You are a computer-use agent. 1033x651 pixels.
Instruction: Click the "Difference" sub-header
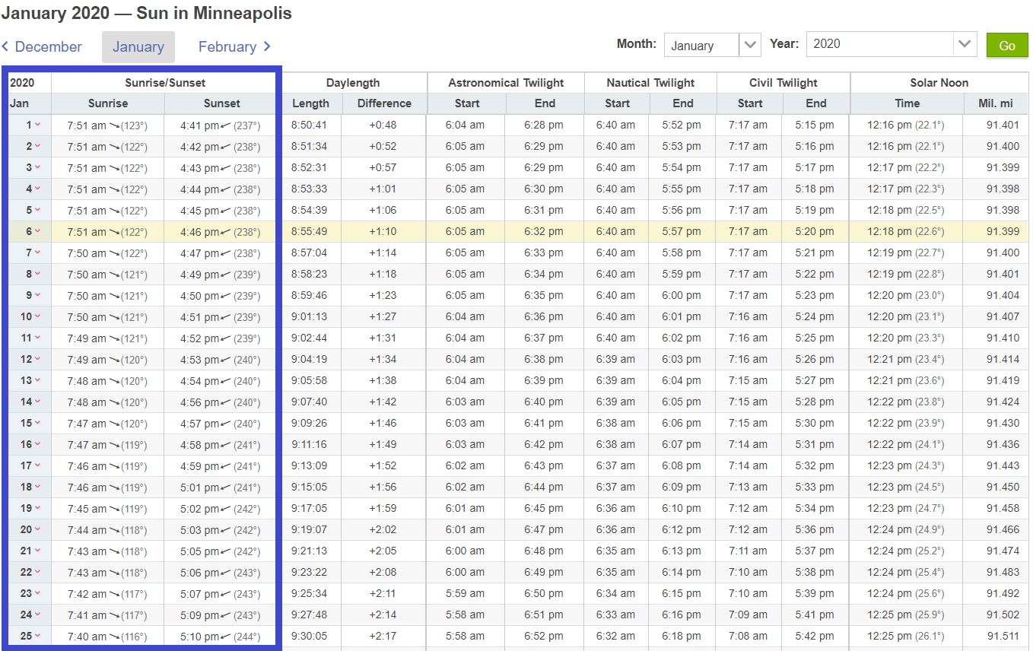[x=384, y=103]
